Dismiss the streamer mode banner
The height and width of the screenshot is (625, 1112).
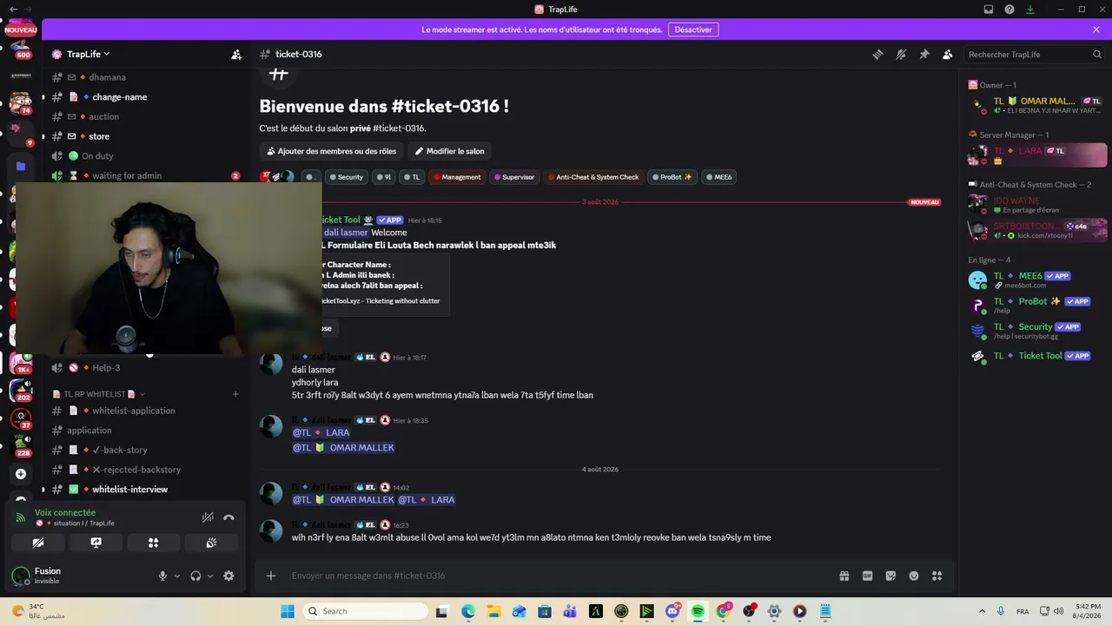(x=1096, y=30)
